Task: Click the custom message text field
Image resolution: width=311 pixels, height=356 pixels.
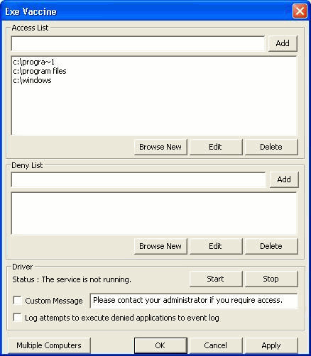Action: pyautogui.click(x=194, y=301)
